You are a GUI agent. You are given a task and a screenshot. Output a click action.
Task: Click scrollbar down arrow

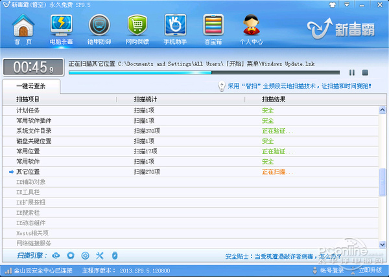click(x=383, y=245)
